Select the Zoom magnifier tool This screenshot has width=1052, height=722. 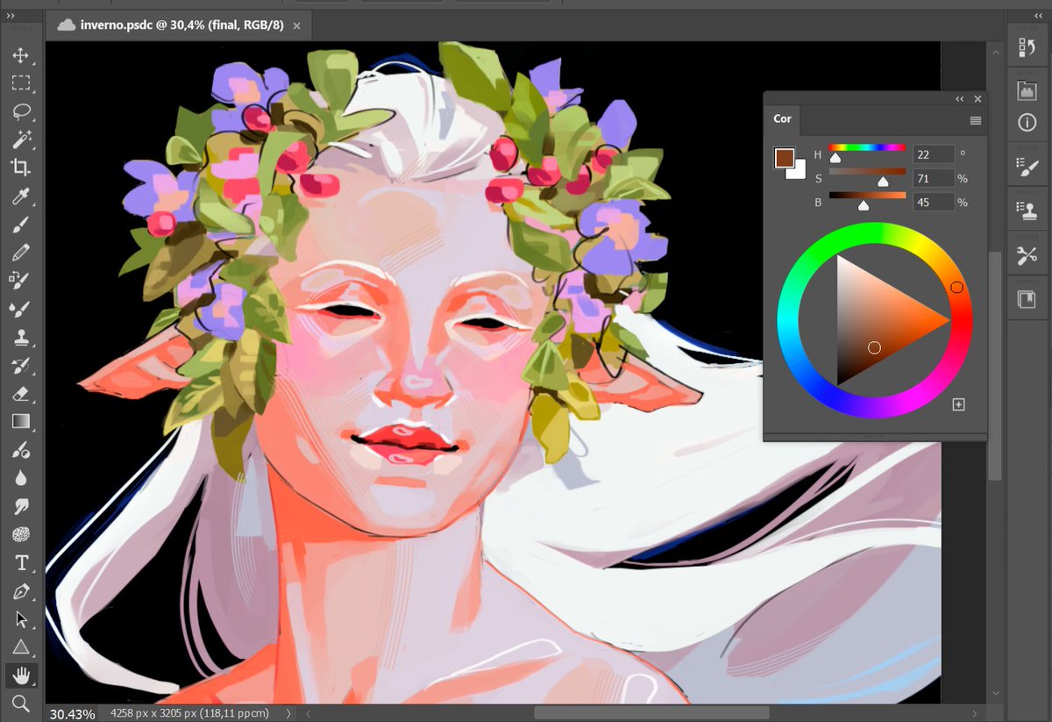click(x=20, y=703)
